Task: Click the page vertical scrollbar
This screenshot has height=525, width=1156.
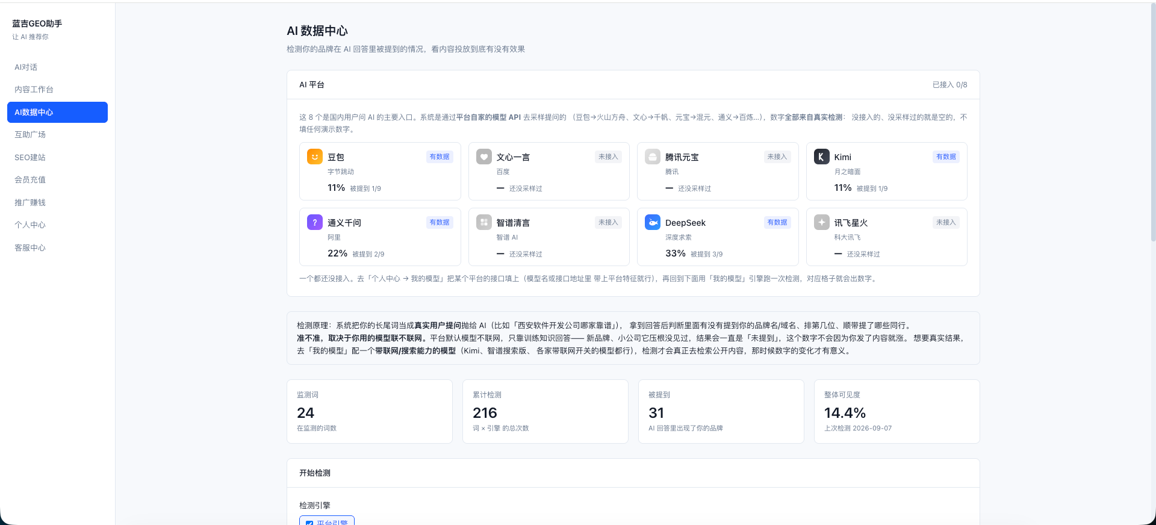Action: click(1152, 123)
